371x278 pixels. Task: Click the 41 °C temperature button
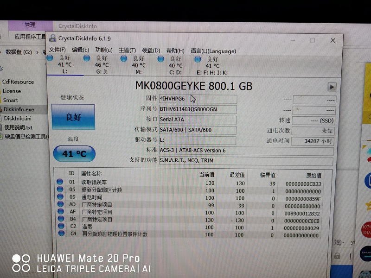(x=74, y=154)
